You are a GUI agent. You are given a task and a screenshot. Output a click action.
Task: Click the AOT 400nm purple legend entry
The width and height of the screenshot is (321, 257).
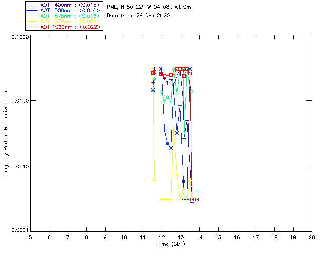(x=64, y=5)
